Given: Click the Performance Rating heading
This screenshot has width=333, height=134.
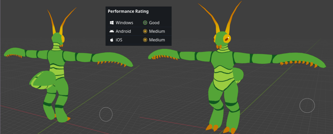Looking at the screenshot, I should point(128,12).
